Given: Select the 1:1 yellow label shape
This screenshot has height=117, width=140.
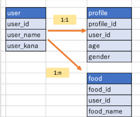Looking at the screenshot, I should pyautogui.click(x=65, y=20).
